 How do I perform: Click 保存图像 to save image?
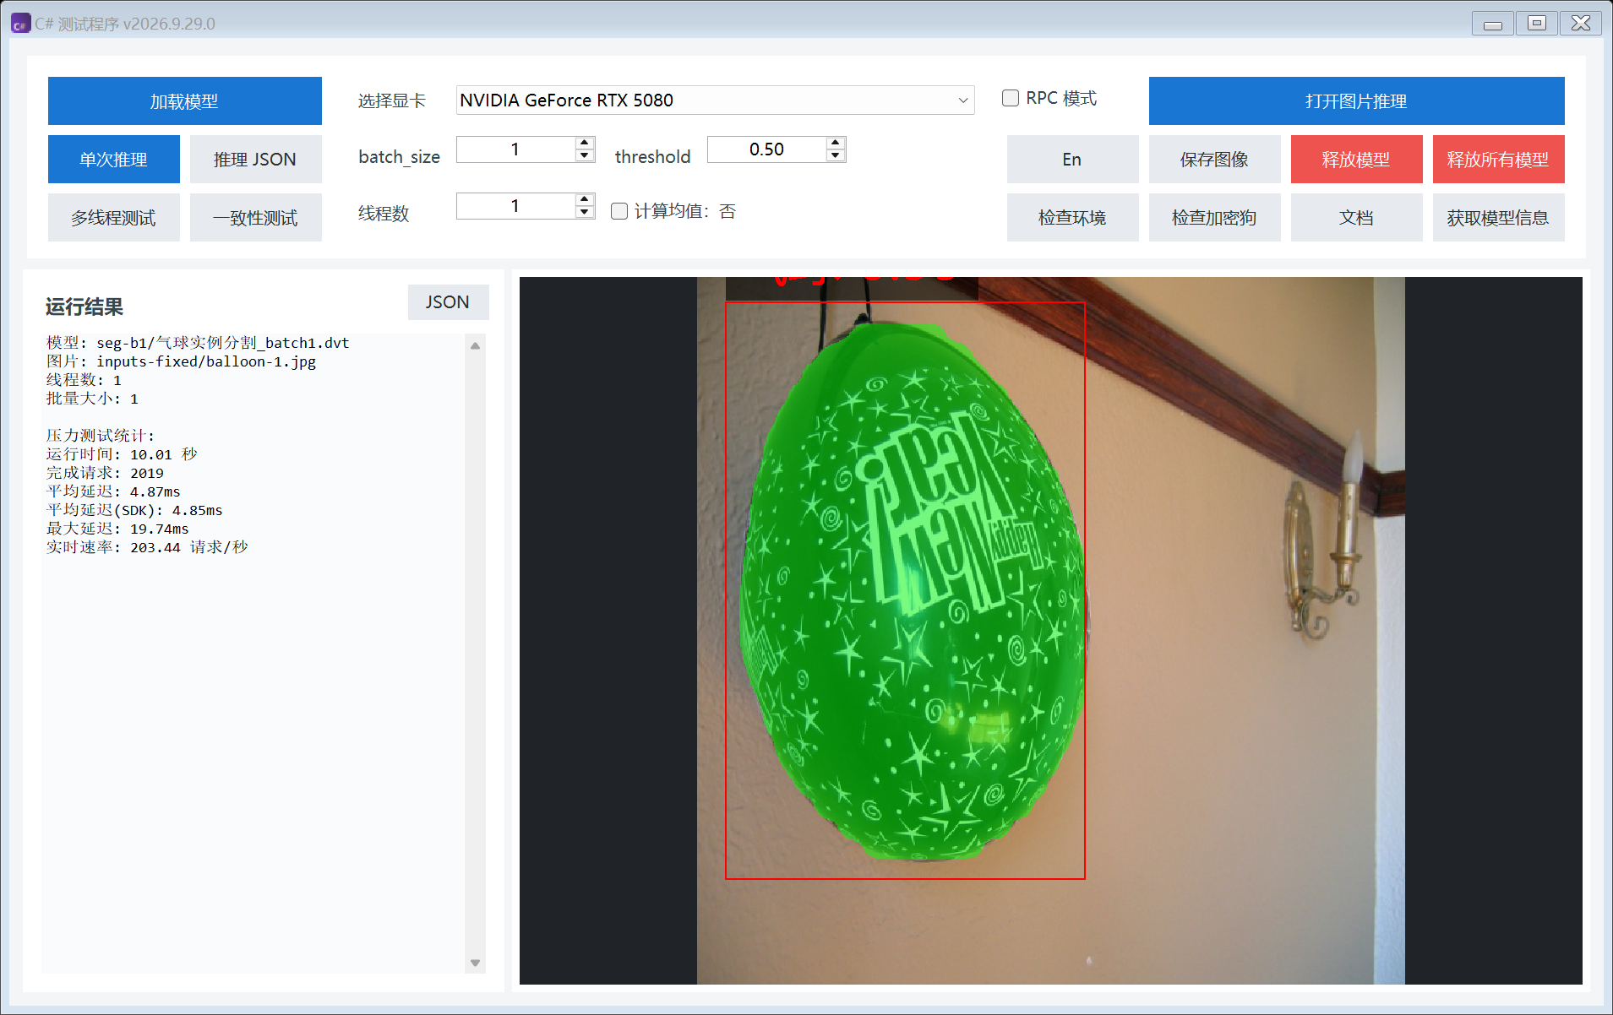tap(1214, 160)
